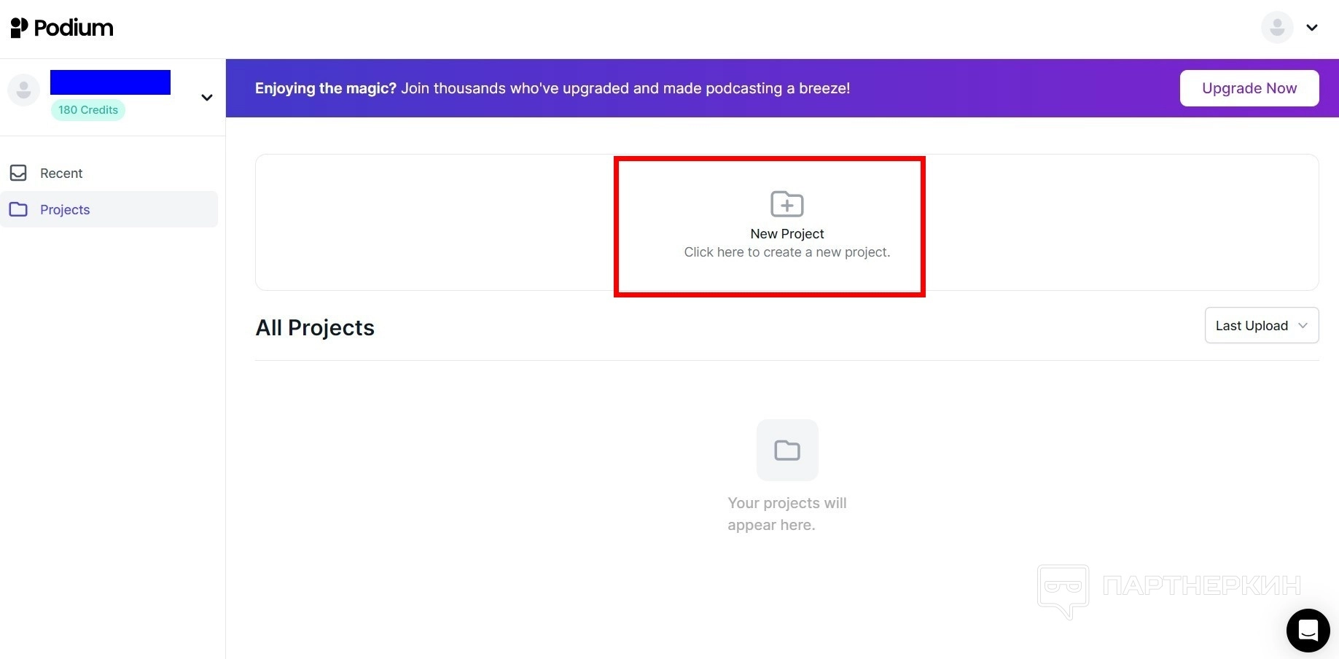Image resolution: width=1339 pixels, height=659 pixels.
Task: Click the All Projects heading
Action: tap(315, 327)
